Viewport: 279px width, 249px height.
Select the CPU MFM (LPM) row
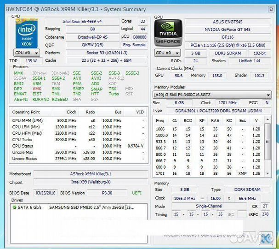tap(78, 121)
